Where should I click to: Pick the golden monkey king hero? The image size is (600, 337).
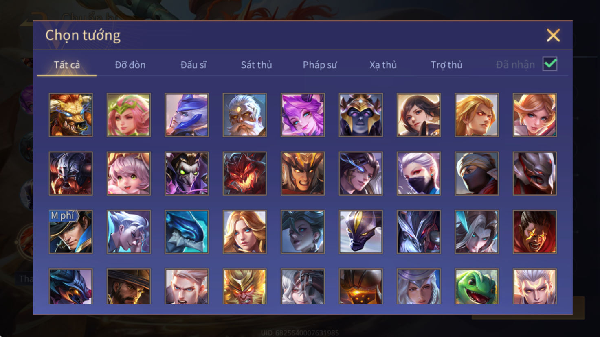point(244,287)
